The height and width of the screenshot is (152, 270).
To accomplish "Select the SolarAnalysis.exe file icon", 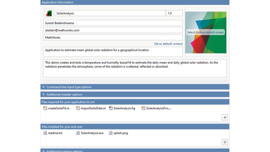I will tap(78, 133).
